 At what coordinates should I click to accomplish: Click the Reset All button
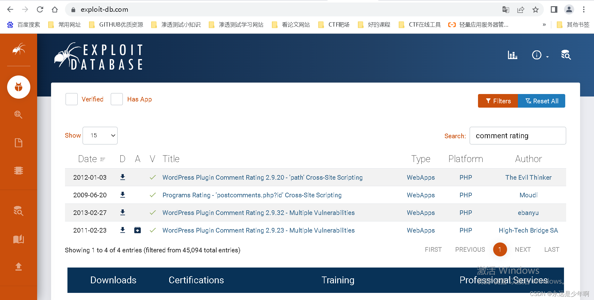541,101
